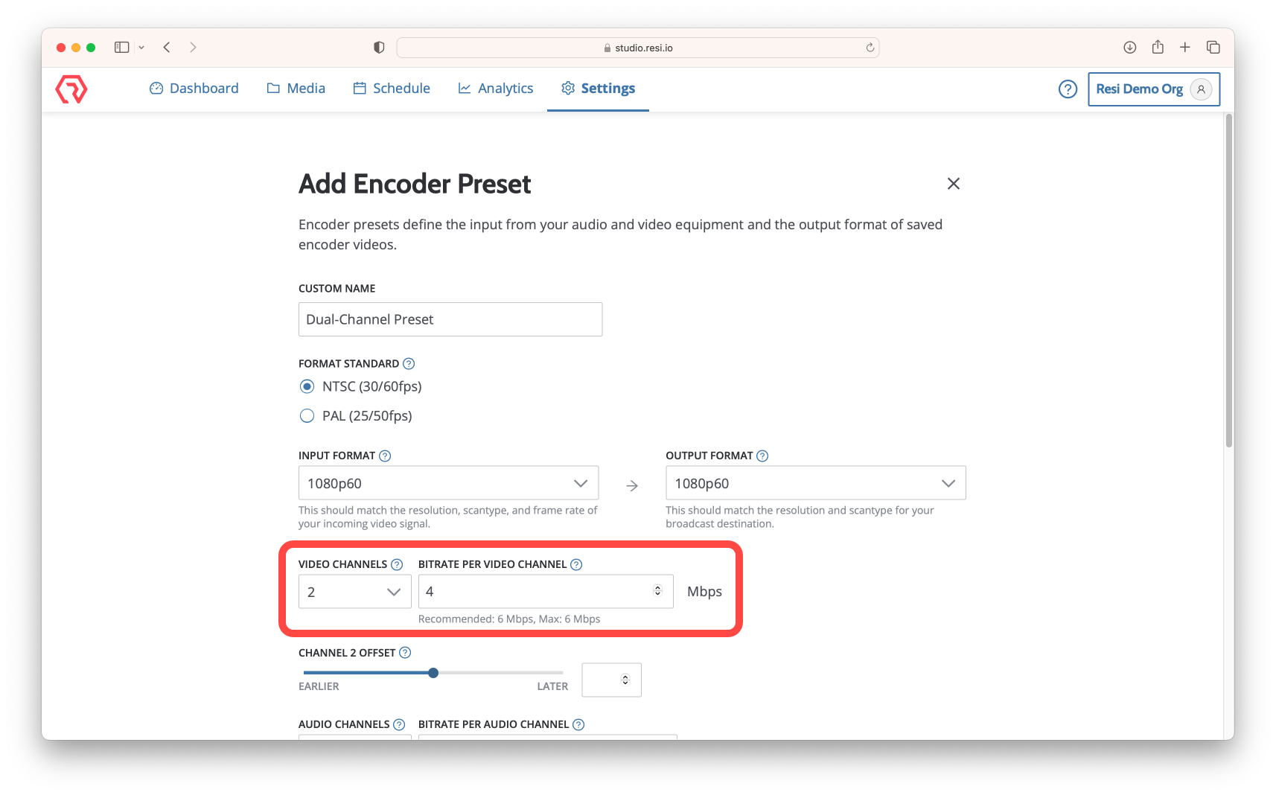Click the Format Standard help icon
This screenshot has height=795, width=1276.
(409, 364)
